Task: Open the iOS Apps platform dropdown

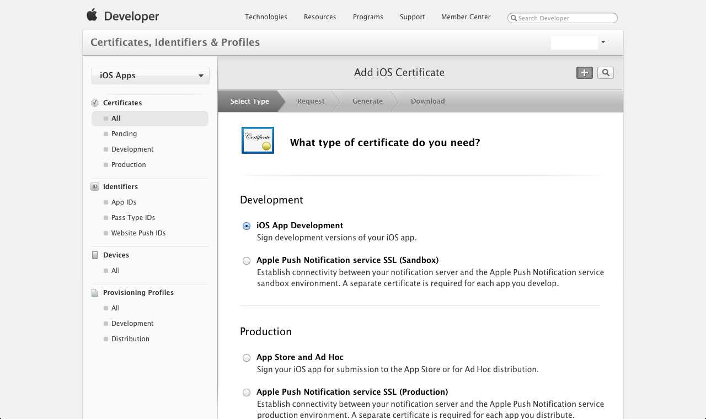Action: [151, 76]
